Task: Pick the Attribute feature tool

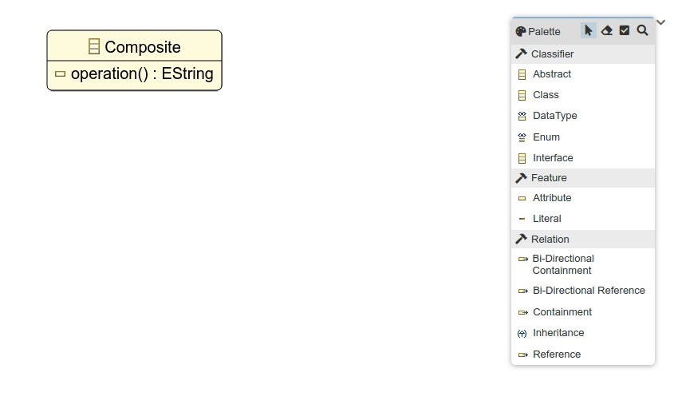Action: click(x=551, y=198)
